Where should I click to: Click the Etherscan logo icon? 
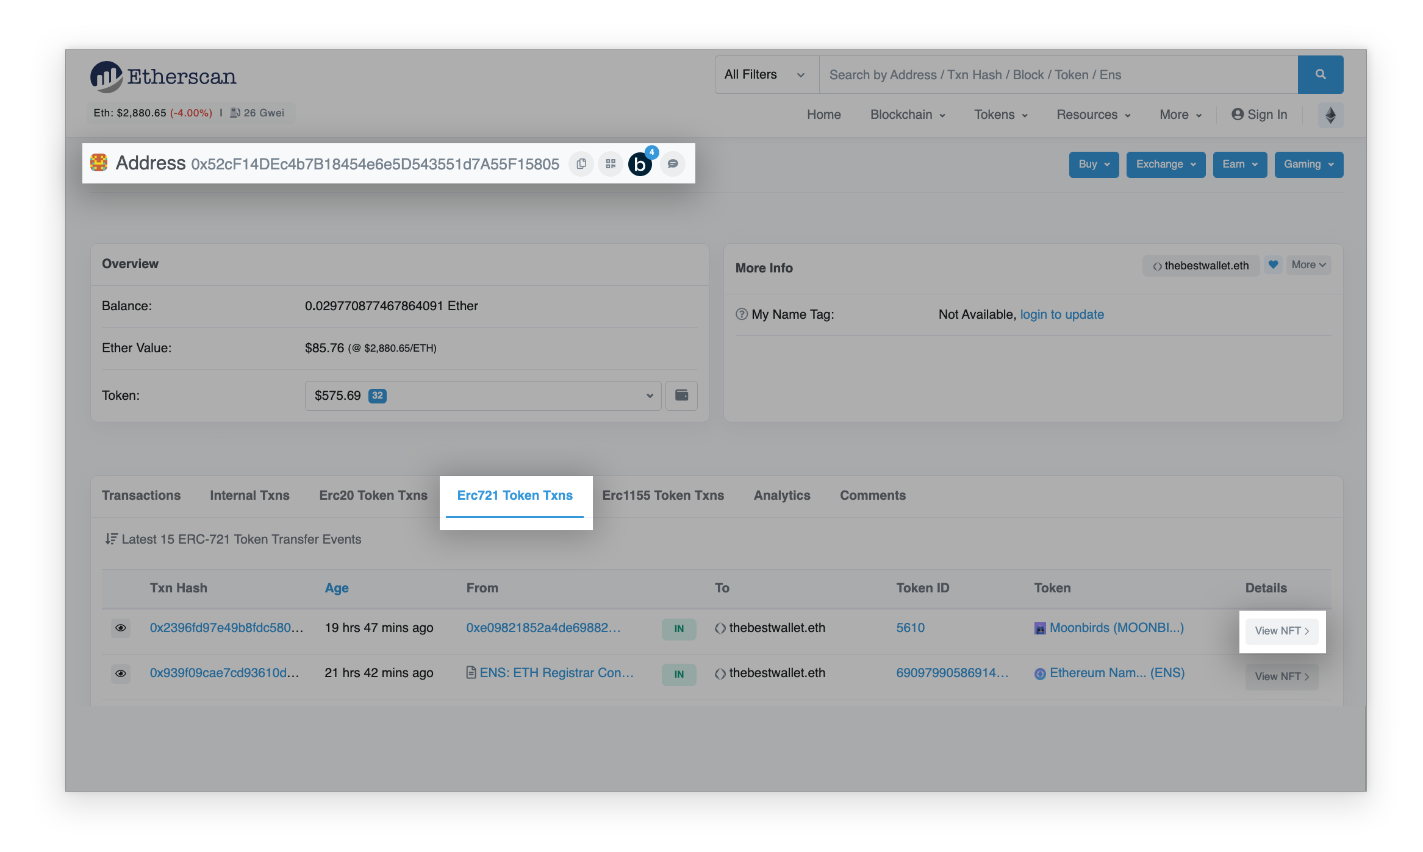coord(104,75)
